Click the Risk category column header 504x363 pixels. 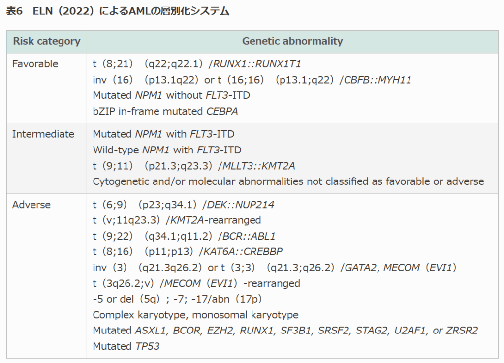(46, 41)
